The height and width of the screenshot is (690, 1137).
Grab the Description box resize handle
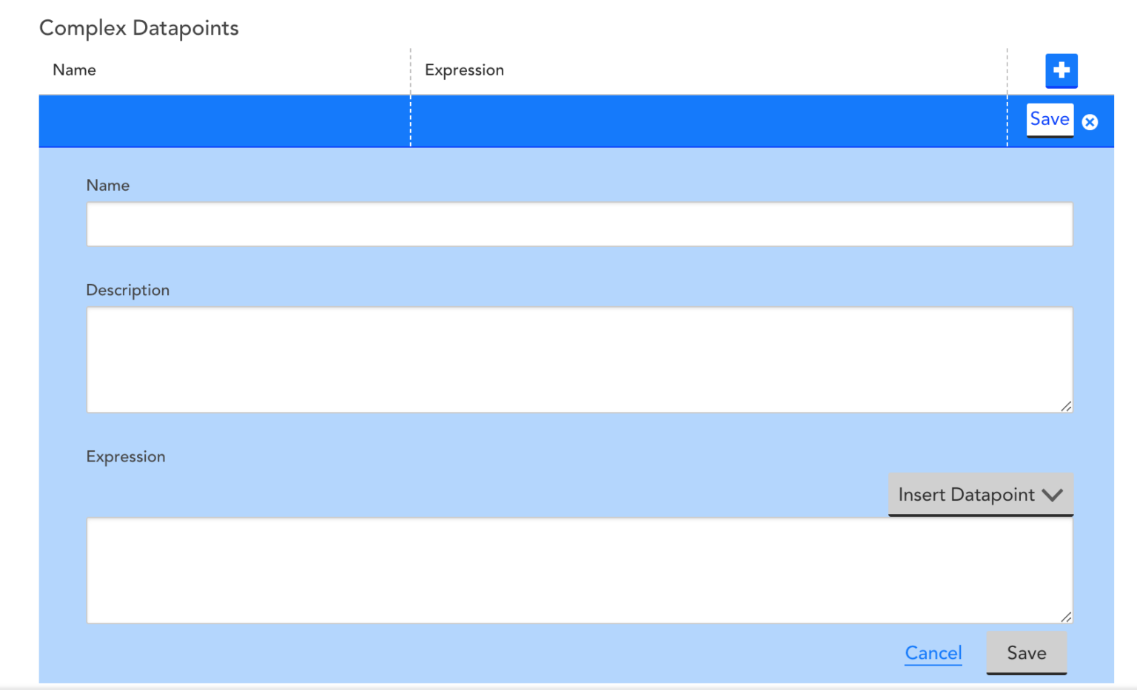(1066, 406)
